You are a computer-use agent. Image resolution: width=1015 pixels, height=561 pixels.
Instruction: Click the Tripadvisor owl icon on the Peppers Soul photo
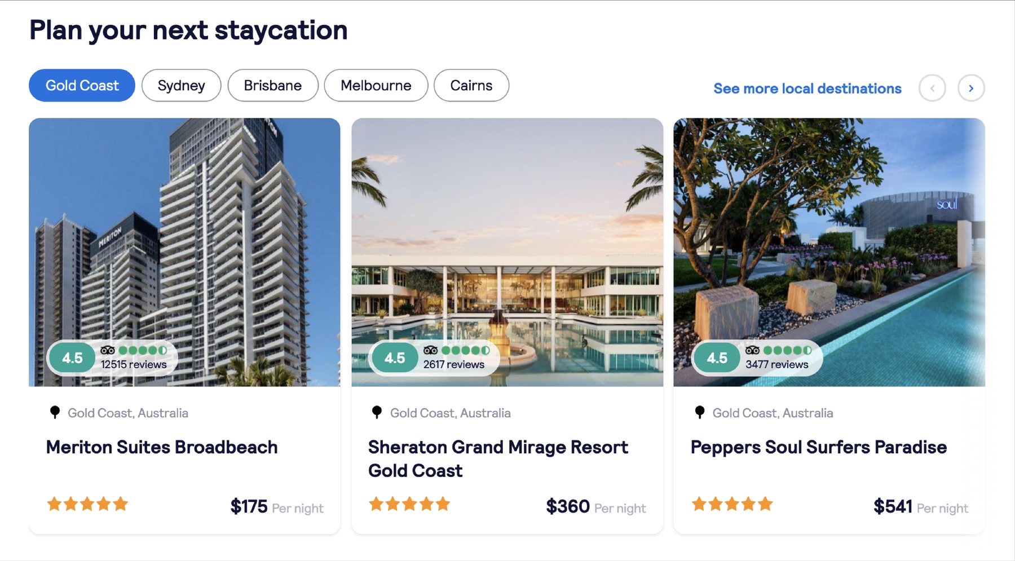pos(752,350)
